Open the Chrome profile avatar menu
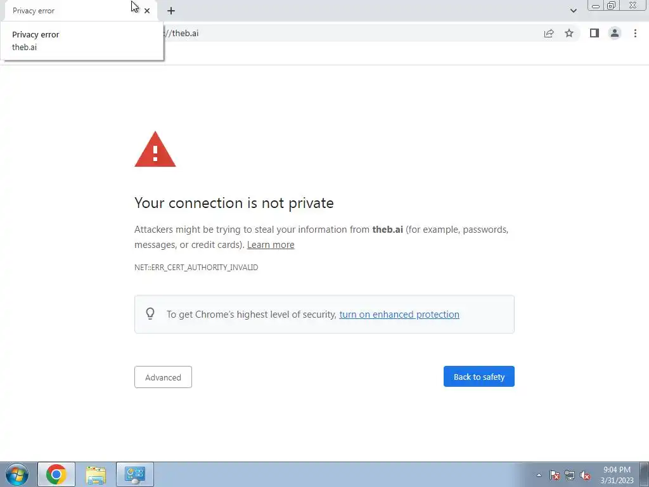 point(615,33)
